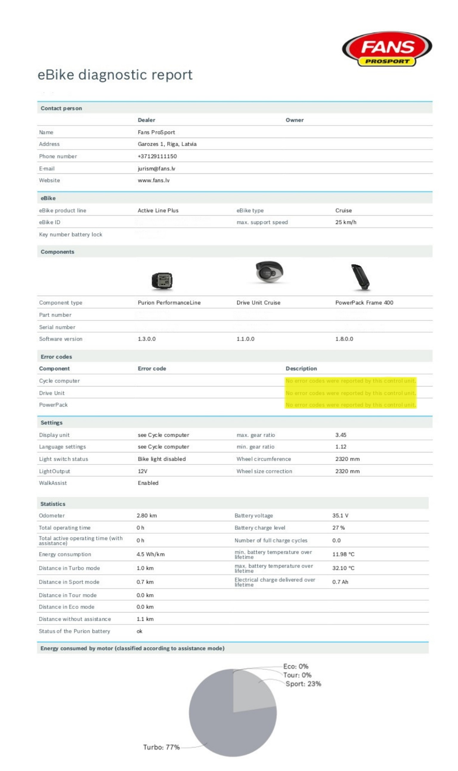458x771 pixels.
Task: Click the Active Line Plus value
Action: 158,211
